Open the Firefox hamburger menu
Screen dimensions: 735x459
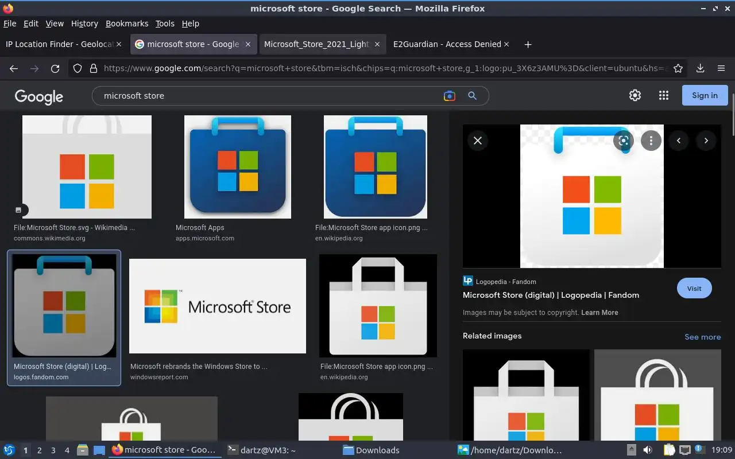(x=721, y=68)
